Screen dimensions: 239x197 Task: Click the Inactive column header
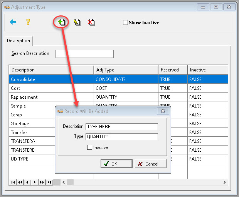pos(208,70)
